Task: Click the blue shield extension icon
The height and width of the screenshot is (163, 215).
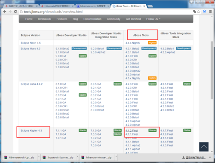Action: (205, 12)
